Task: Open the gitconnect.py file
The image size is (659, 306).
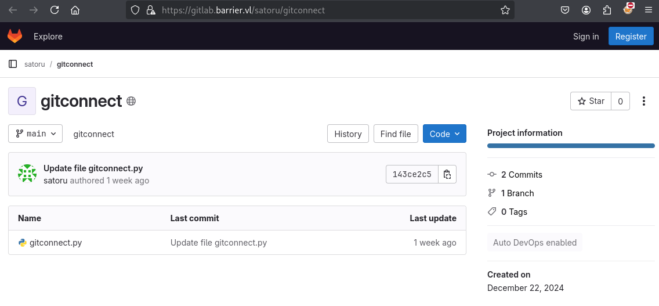Action: 56,243
